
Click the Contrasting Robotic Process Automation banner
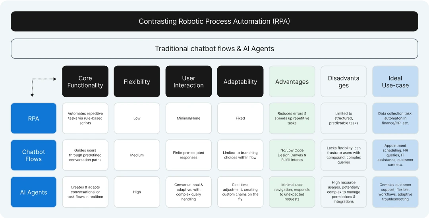tap(214, 21)
